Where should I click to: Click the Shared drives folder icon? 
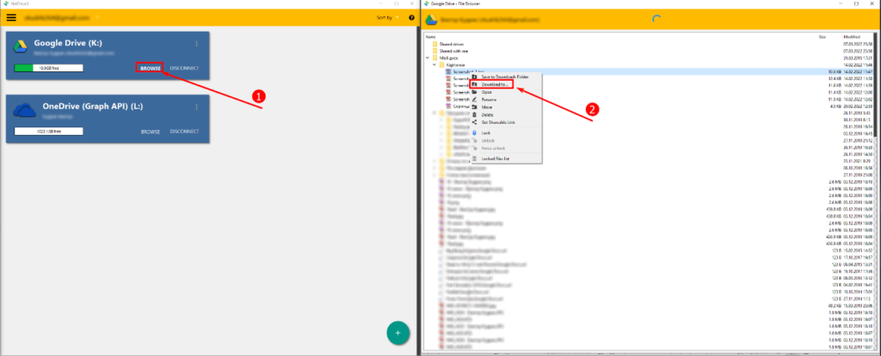[x=434, y=44]
